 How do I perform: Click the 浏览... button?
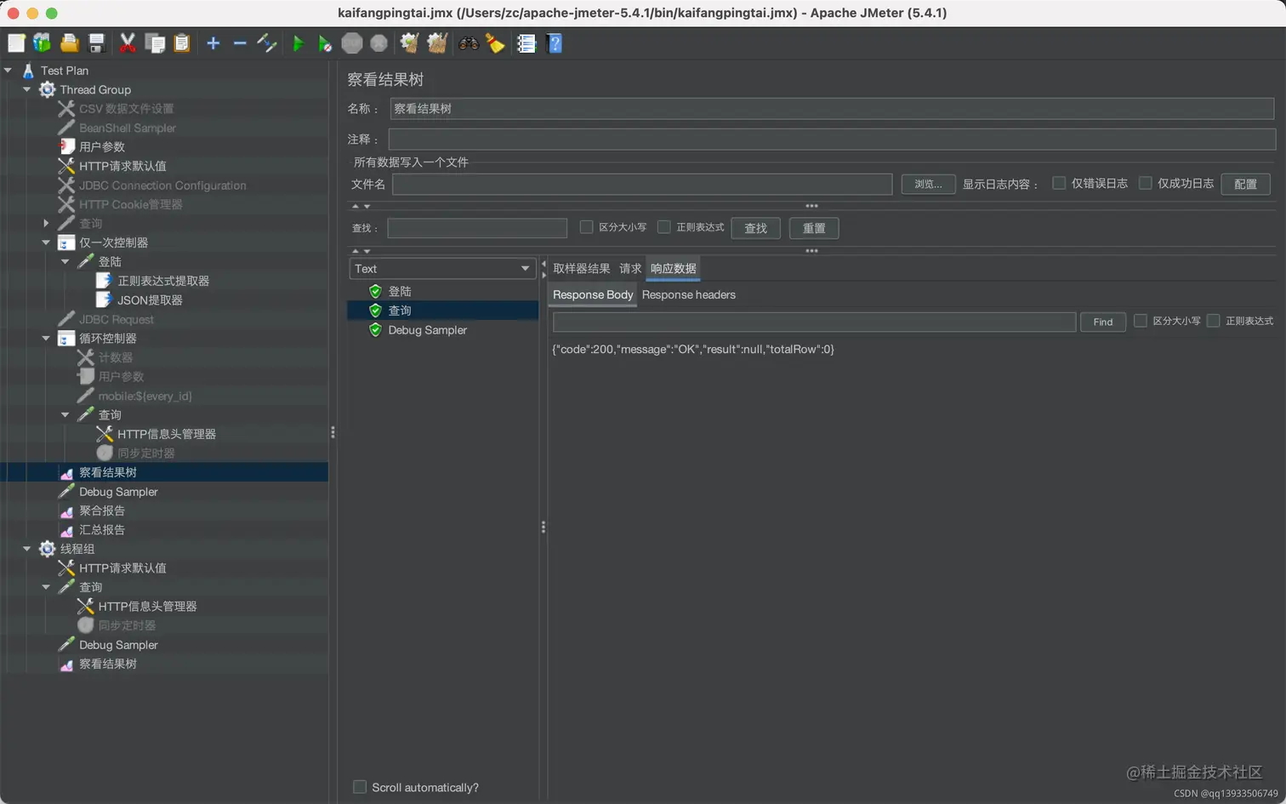928,184
